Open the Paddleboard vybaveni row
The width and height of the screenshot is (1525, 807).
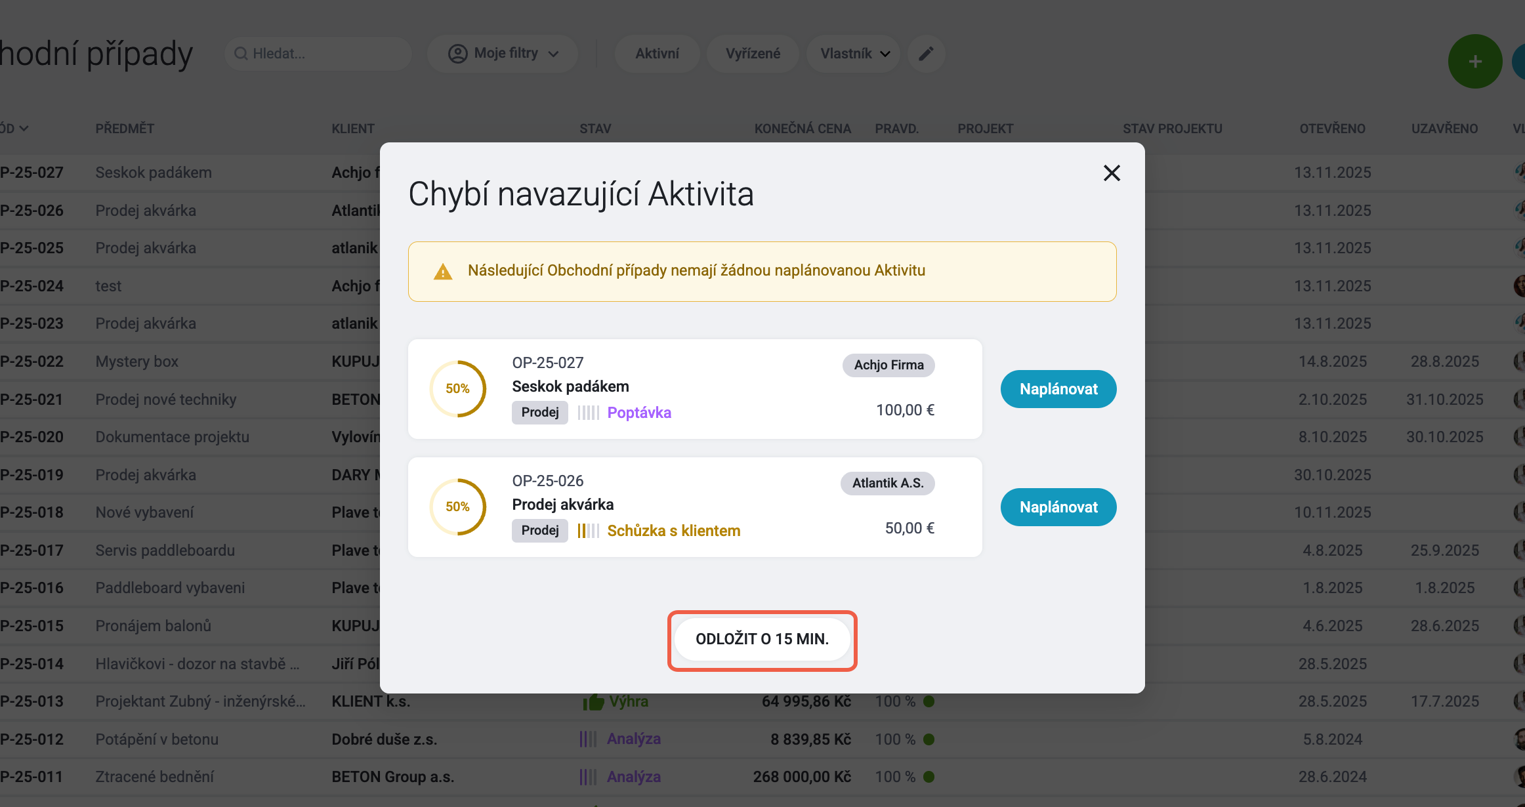[170, 588]
